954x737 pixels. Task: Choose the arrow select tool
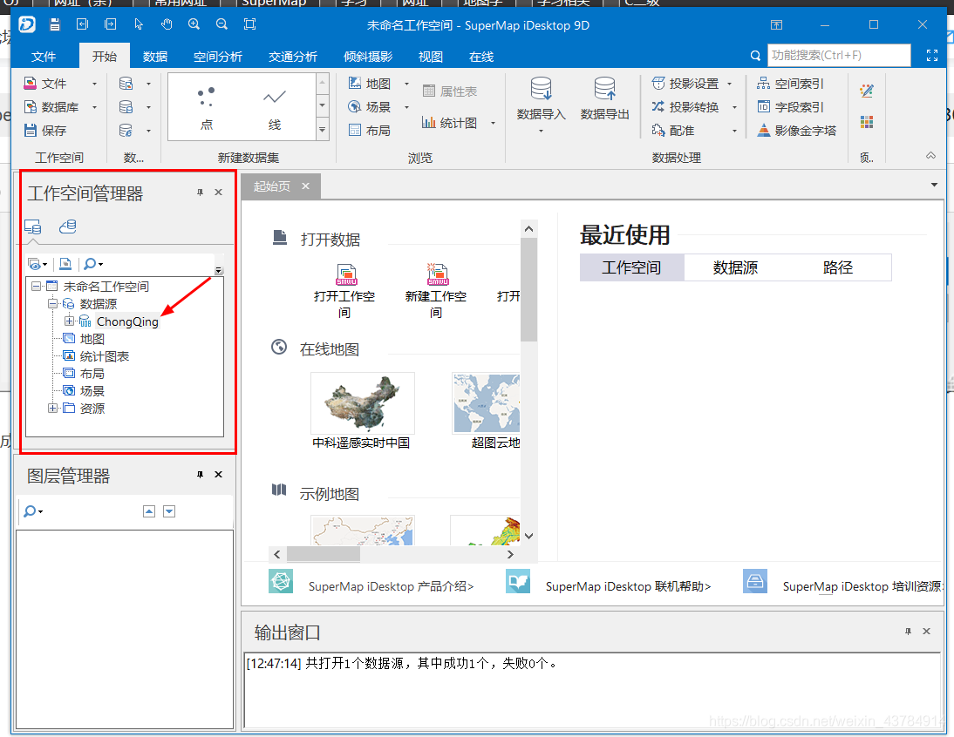coord(139,24)
